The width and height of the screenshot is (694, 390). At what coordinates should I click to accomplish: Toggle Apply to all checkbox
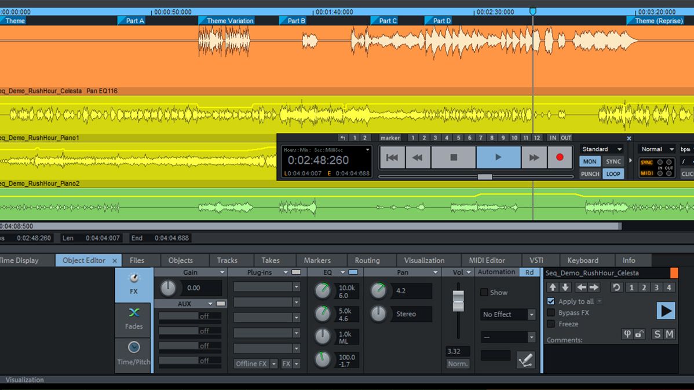[x=551, y=301]
